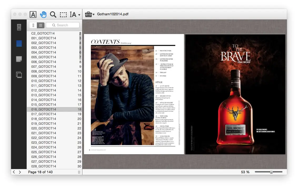
Task: Select outline entry 015_GOTOCT14
Action: [x=54, y=105]
